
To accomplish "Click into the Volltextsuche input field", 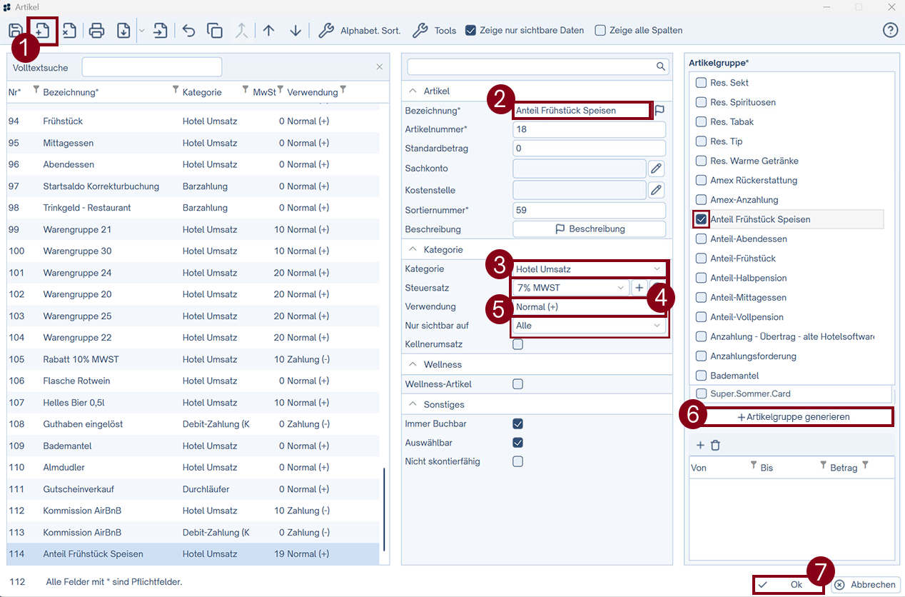I will point(152,67).
